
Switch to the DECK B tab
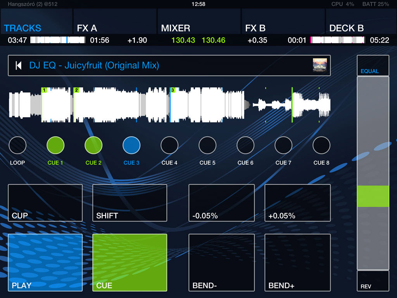tap(361, 21)
